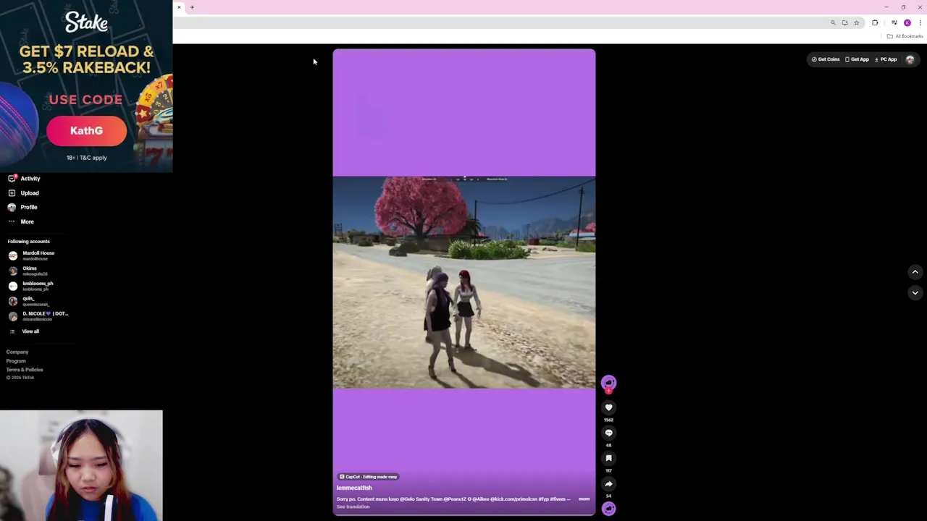Close the current browser tab
Viewport: 927px width, 521px height.
click(179, 7)
